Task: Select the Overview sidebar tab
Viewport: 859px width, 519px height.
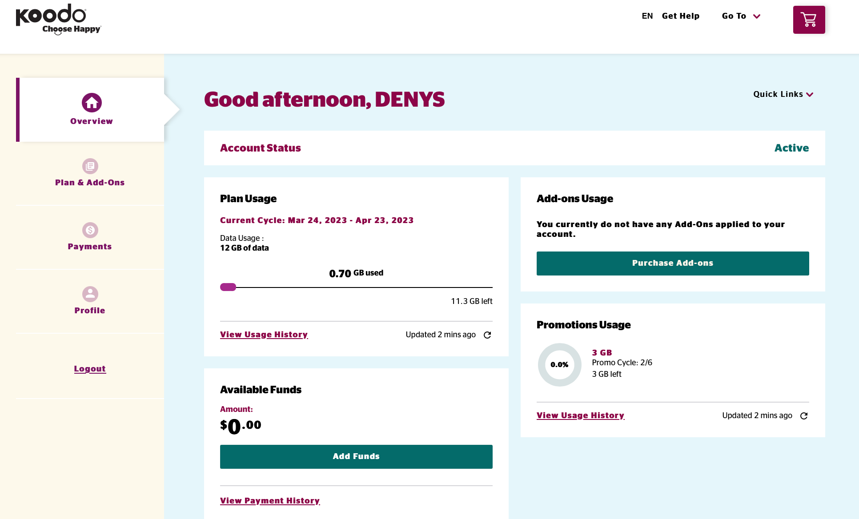Action: coord(90,110)
